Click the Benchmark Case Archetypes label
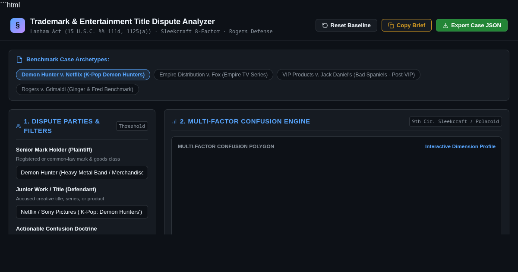Viewport: 518px width, 272px height. click(68, 60)
